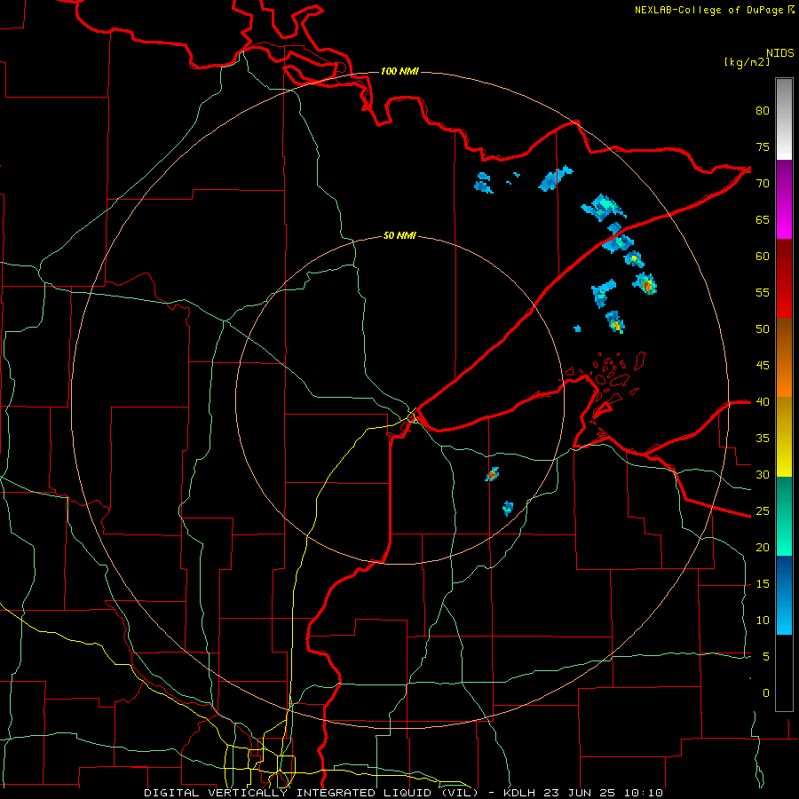Click the "40" value on the scale

763,401
